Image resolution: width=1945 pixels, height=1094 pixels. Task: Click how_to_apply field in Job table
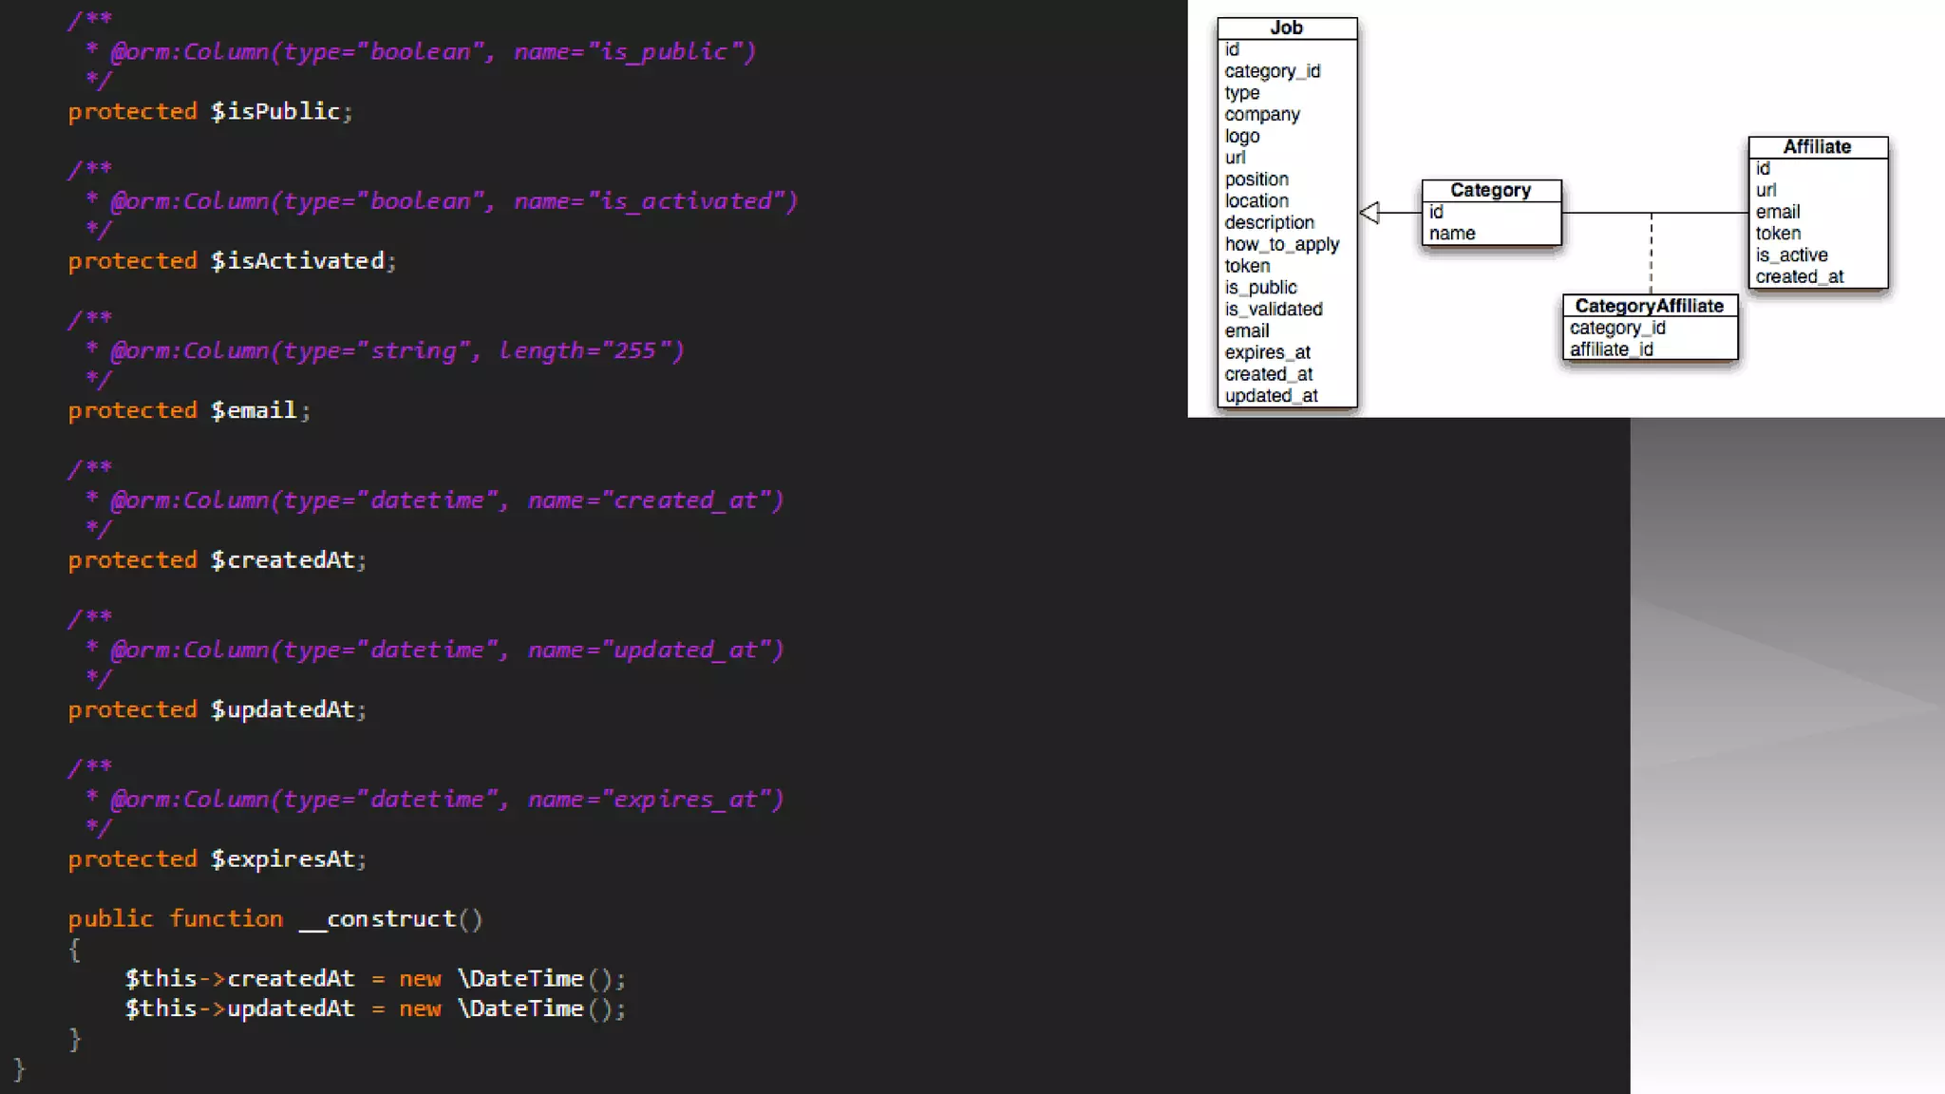point(1281,244)
